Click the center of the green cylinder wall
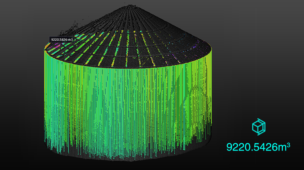This screenshot has height=170, width=304. click(130, 105)
